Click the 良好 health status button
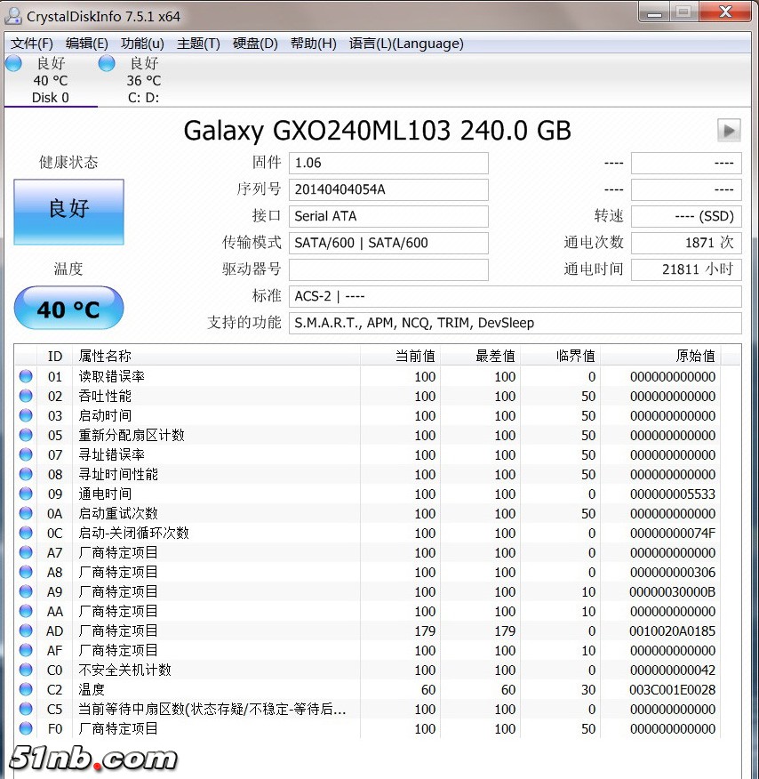Viewport: 759px width, 779px height. click(69, 212)
